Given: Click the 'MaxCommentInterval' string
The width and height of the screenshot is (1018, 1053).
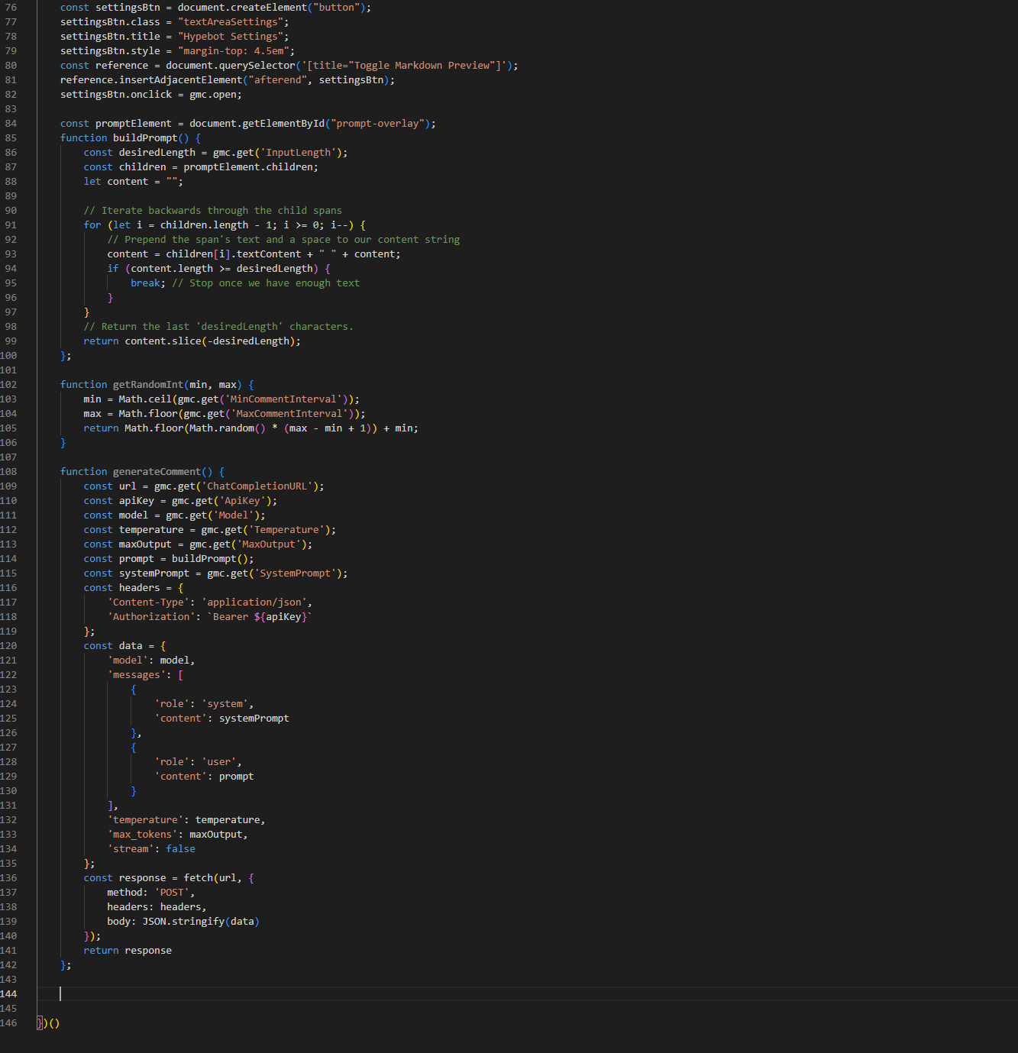Looking at the screenshot, I should point(289,414).
